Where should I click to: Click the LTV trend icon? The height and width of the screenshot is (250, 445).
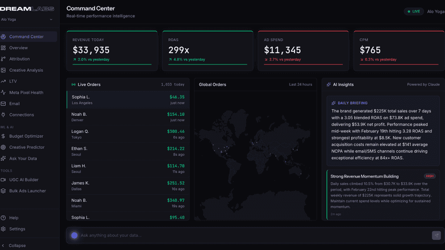tap(3, 82)
